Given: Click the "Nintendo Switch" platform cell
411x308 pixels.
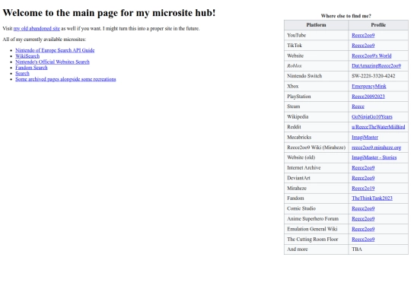Looking at the screenshot, I should click(x=316, y=76).
